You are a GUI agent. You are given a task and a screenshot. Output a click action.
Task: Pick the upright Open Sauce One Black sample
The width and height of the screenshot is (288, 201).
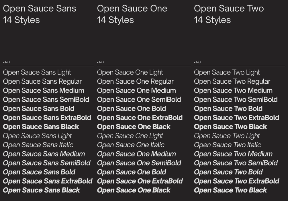coord(134,127)
